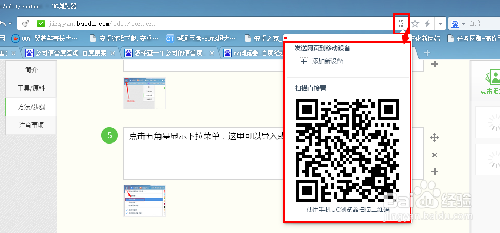Close the 怎样查一个公司的信誉度_ tab

tap(212, 53)
